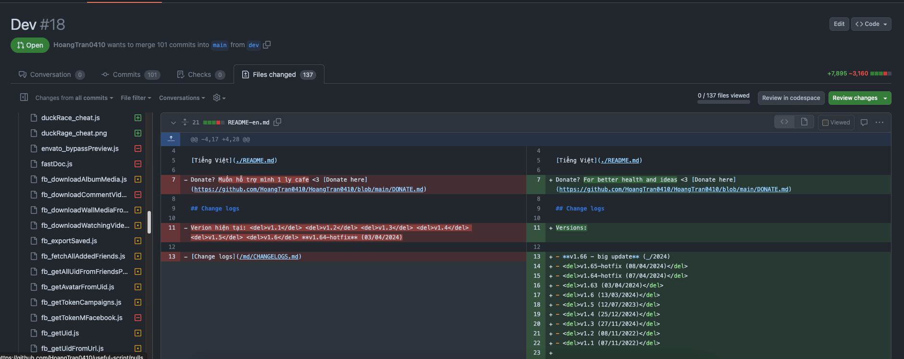This screenshot has width=904, height=359.
Task: Click the modified-file icon for fb_getUid.js
Action: [138, 333]
